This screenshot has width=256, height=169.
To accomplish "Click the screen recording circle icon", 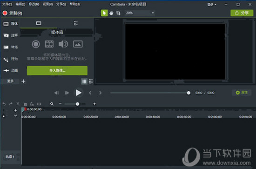I will click(x=36, y=44).
